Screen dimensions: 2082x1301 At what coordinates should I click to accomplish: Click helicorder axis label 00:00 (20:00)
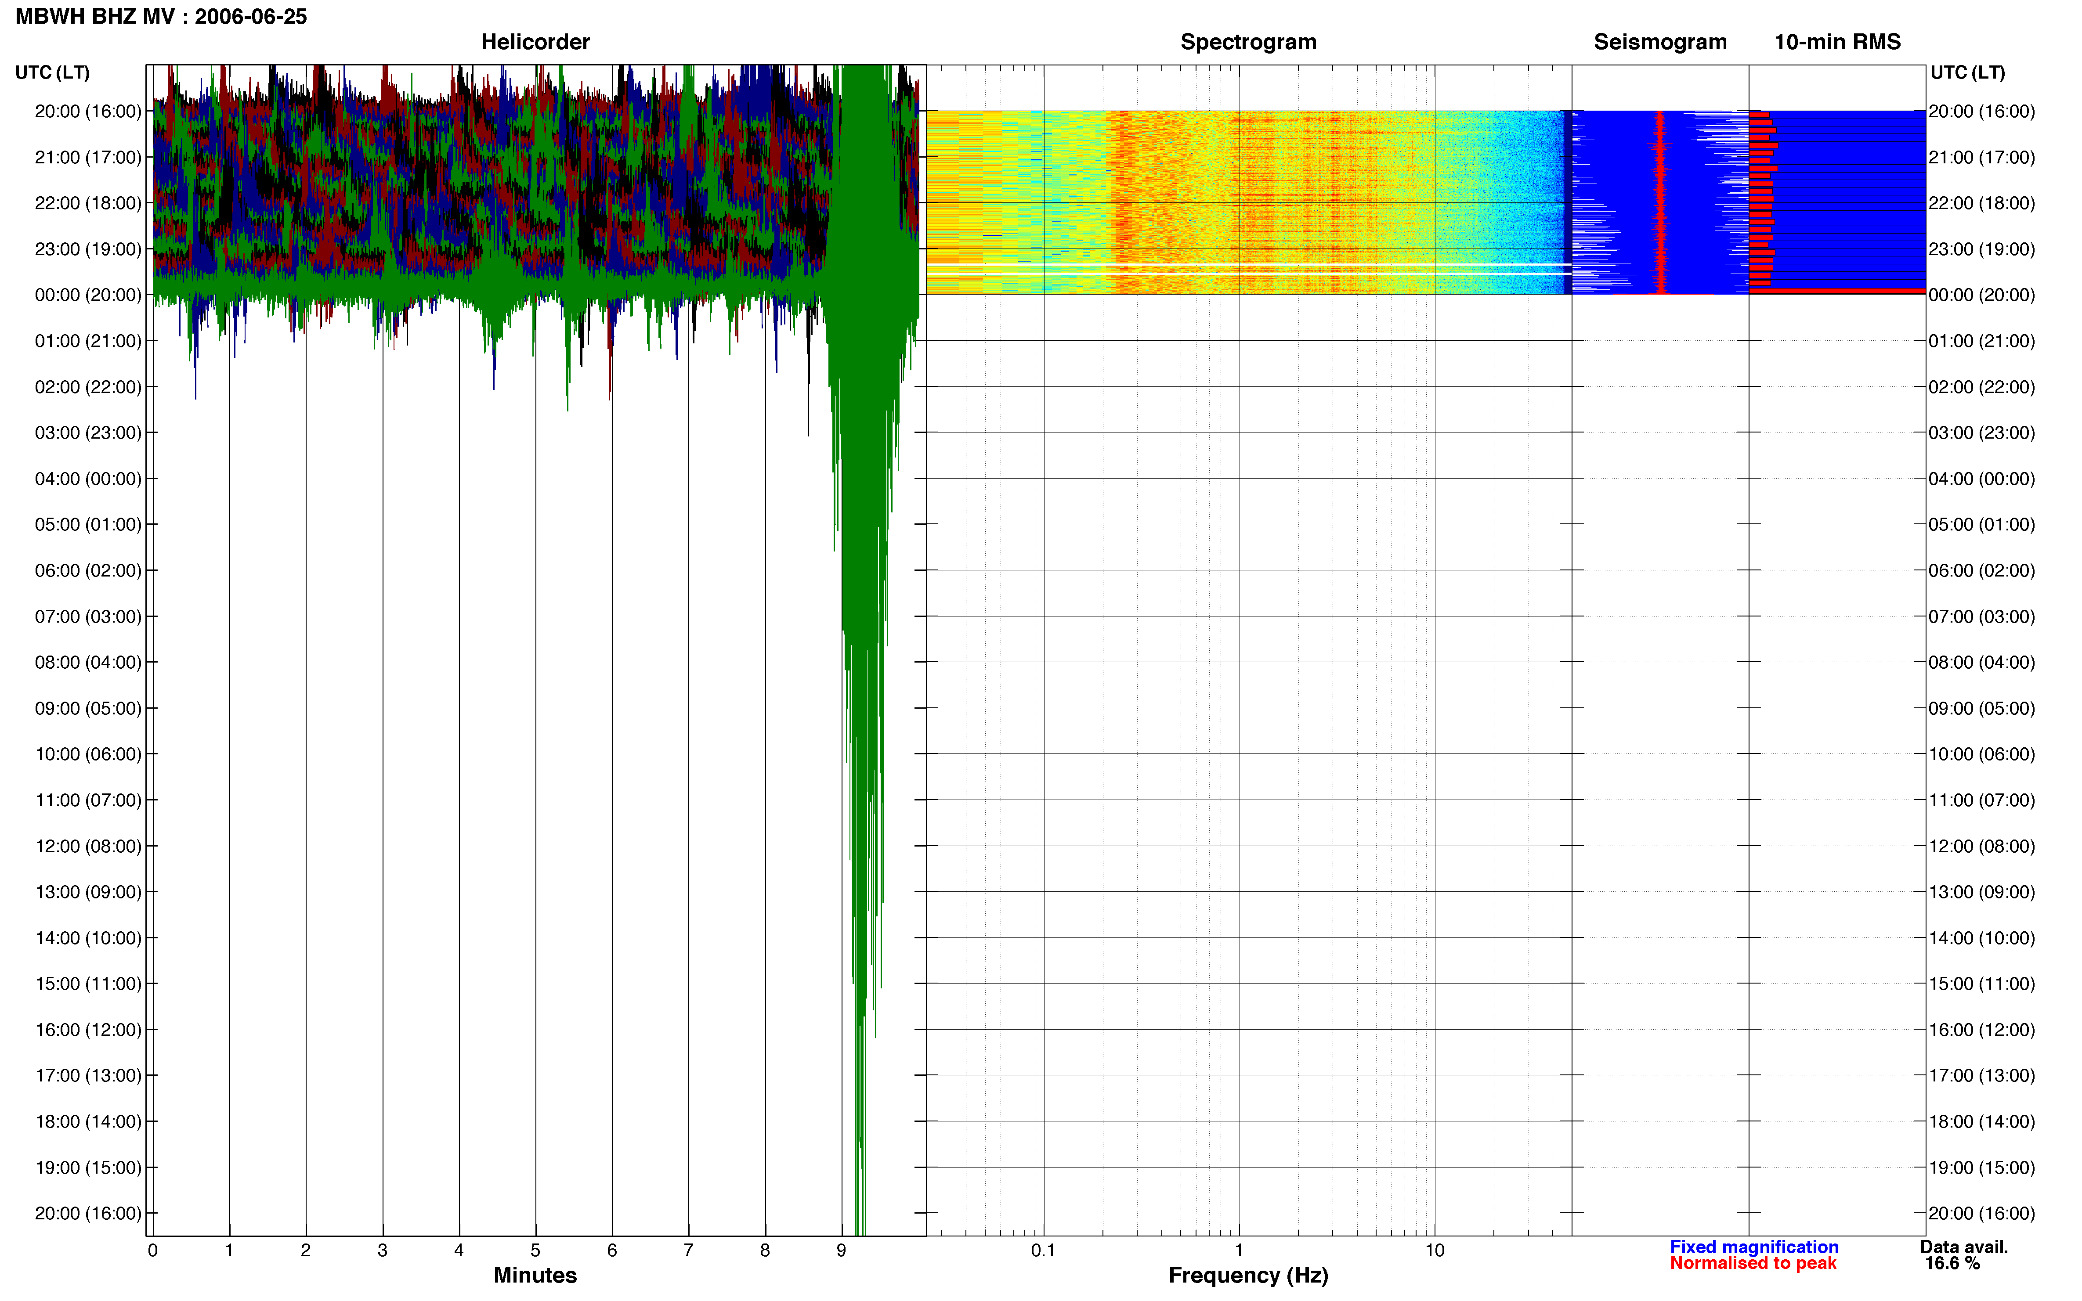[x=88, y=294]
